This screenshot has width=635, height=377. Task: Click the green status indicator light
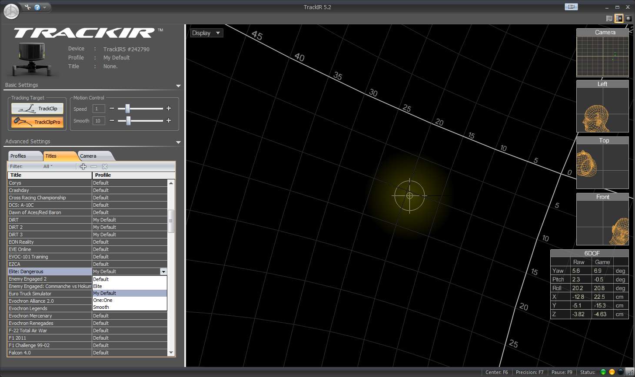point(603,372)
